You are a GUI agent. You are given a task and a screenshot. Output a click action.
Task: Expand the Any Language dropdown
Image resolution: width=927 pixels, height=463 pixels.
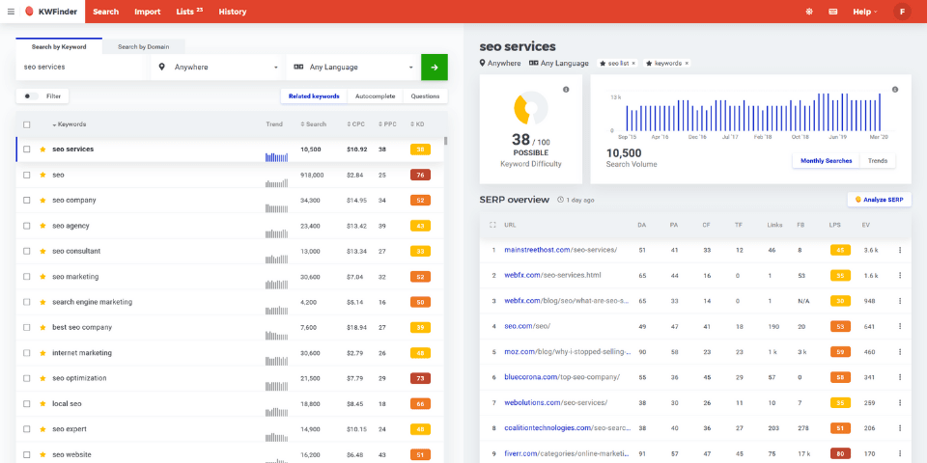coord(353,68)
